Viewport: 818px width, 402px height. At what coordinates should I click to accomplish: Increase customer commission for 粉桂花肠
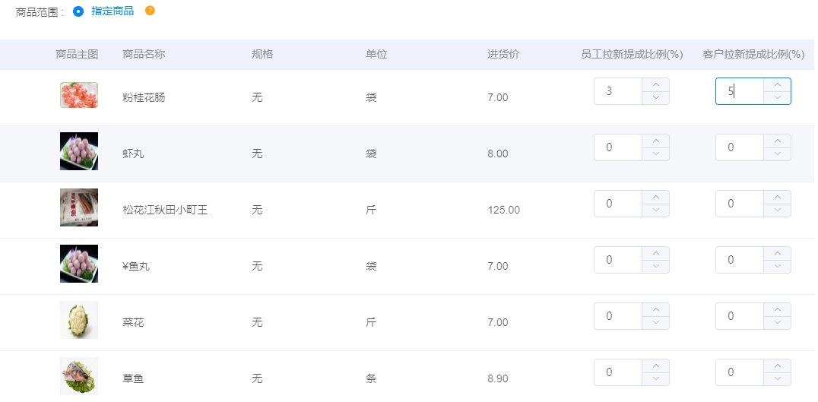click(x=777, y=84)
